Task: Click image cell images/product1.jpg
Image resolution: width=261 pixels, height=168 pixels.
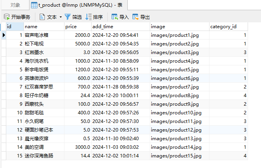Action: point(179,35)
